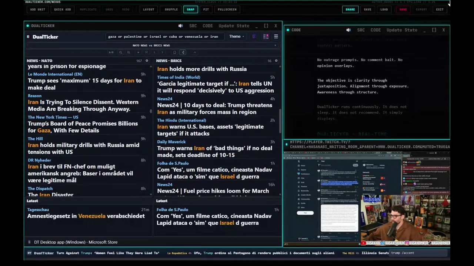
Task: Click News24 10 days to deal headline
Action: click(x=214, y=109)
